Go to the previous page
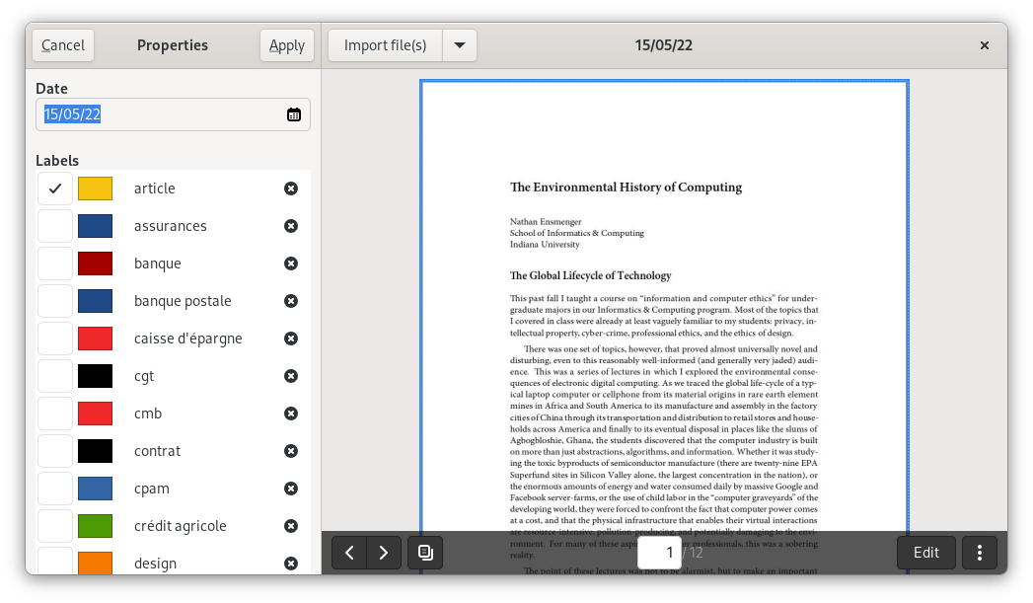The width and height of the screenshot is (1033, 603). pos(349,553)
